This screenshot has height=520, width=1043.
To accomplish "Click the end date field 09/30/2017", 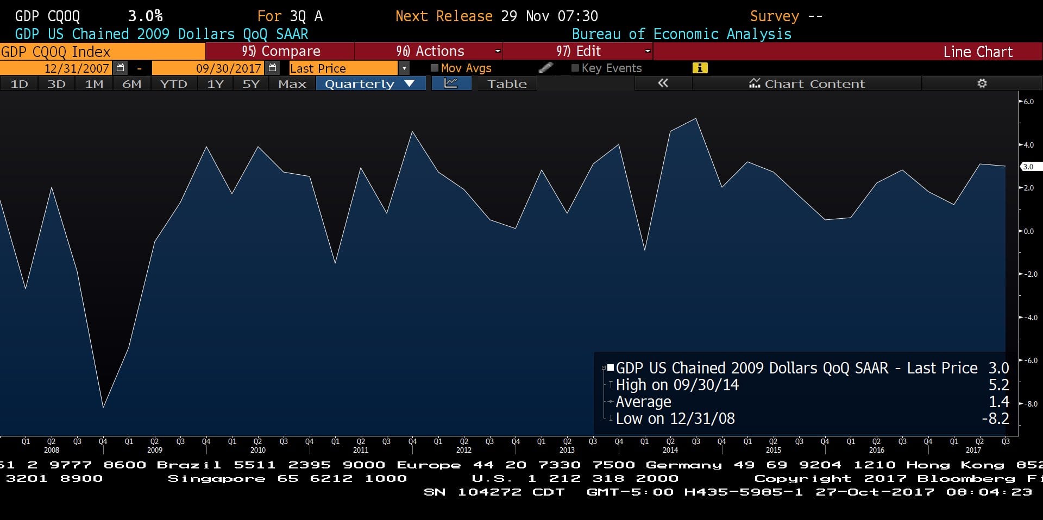I will [209, 68].
